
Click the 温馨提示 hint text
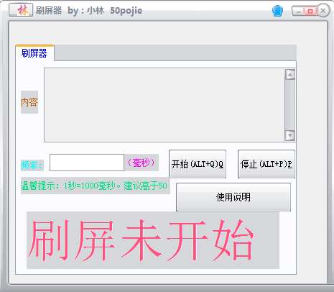(95, 186)
